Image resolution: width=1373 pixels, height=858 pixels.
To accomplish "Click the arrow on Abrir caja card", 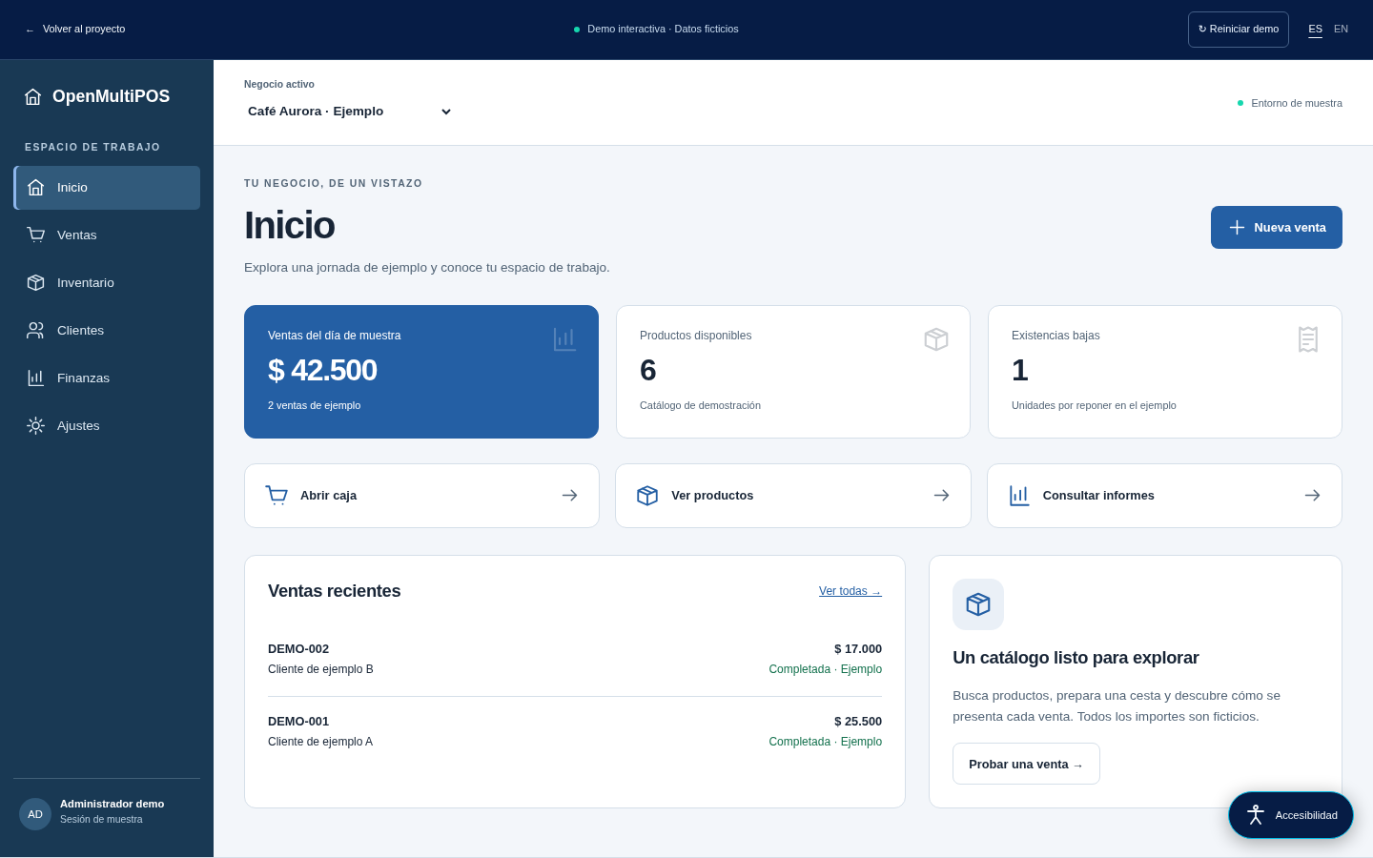I will coord(570,496).
